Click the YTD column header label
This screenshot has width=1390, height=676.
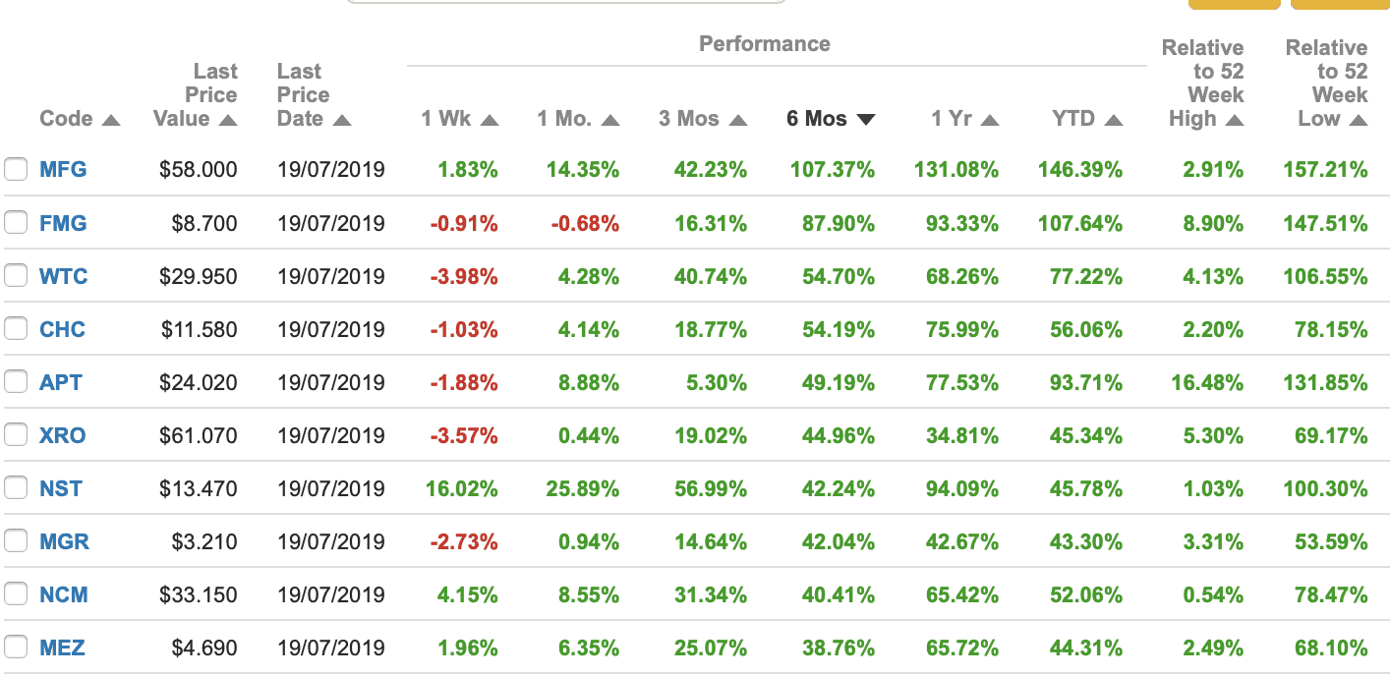(1072, 119)
